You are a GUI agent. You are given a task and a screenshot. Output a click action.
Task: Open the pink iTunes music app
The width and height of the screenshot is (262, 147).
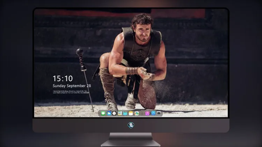pos(147,113)
